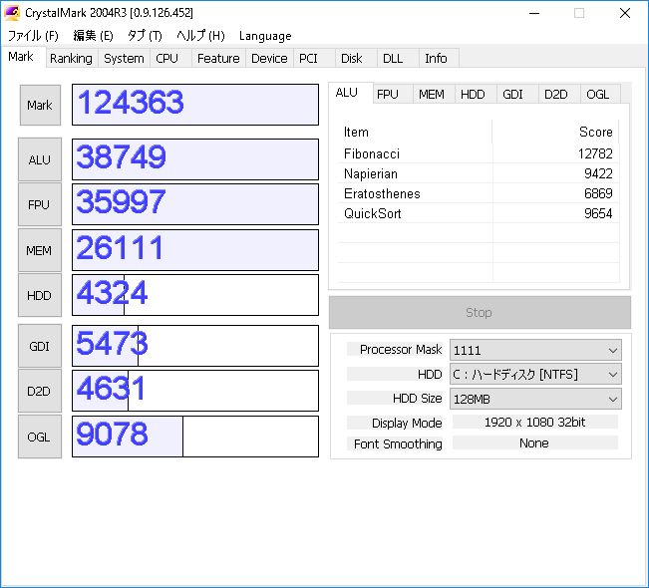Image resolution: width=649 pixels, height=588 pixels.
Task: Click the OGL benchmark button
Action: click(39, 437)
